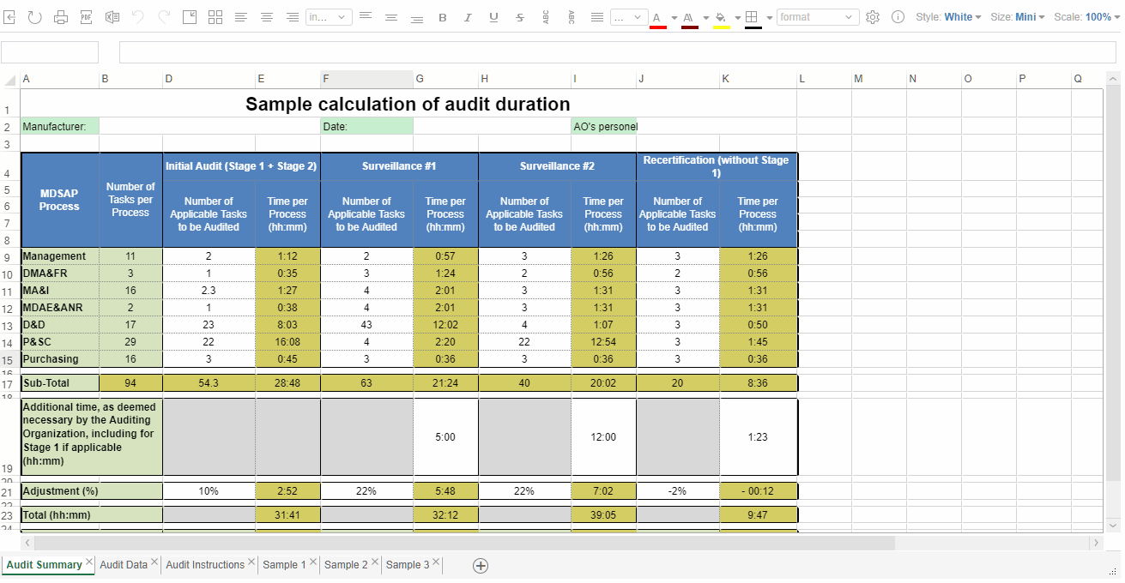The width and height of the screenshot is (1125, 583).
Task: Switch to the Sample 1 tab
Action: coord(285,565)
